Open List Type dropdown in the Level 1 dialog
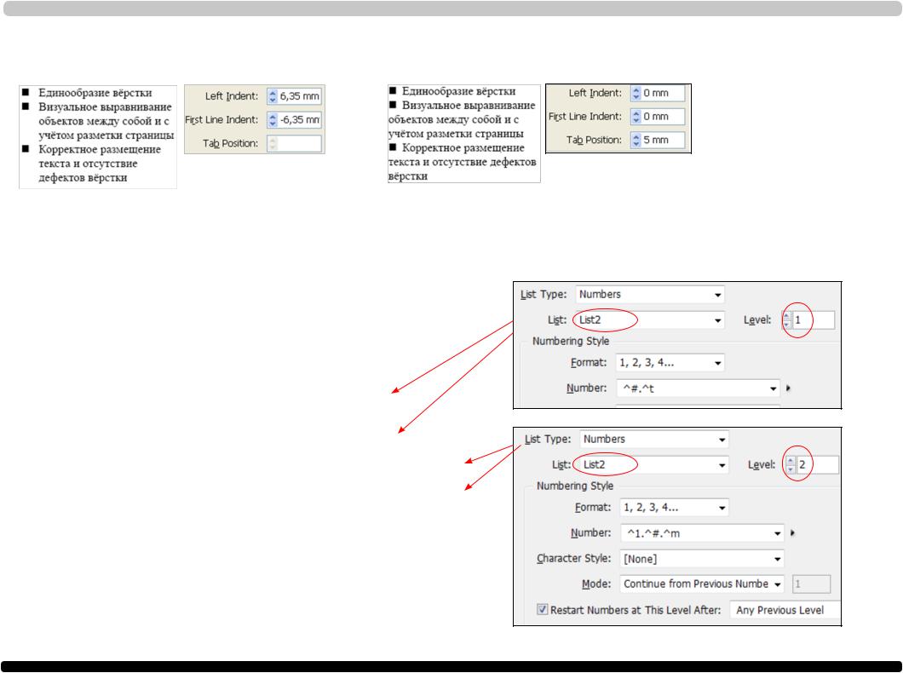This screenshot has height=673, width=903. 650,294
